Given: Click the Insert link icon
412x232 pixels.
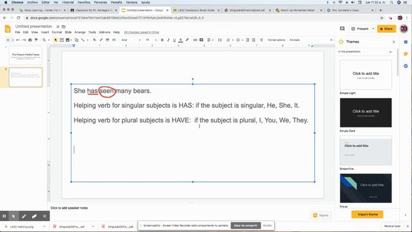Looking at the screenshot, I should coord(195,40).
